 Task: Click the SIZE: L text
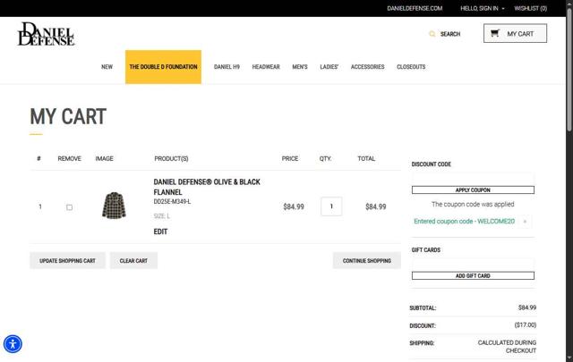(x=161, y=216)
